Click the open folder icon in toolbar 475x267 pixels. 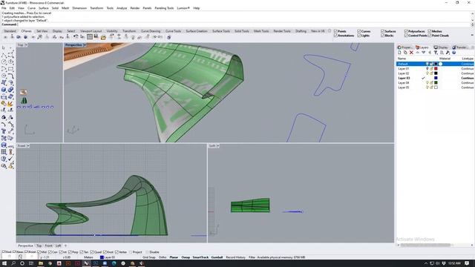pyautogui.click(x=103, y=37)
